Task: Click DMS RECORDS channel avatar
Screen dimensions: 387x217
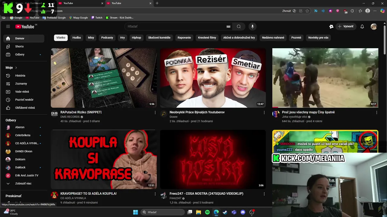Action: click(54, 114)
